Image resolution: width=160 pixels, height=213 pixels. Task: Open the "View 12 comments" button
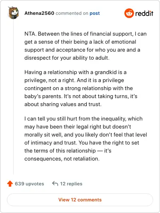[80, 200]
